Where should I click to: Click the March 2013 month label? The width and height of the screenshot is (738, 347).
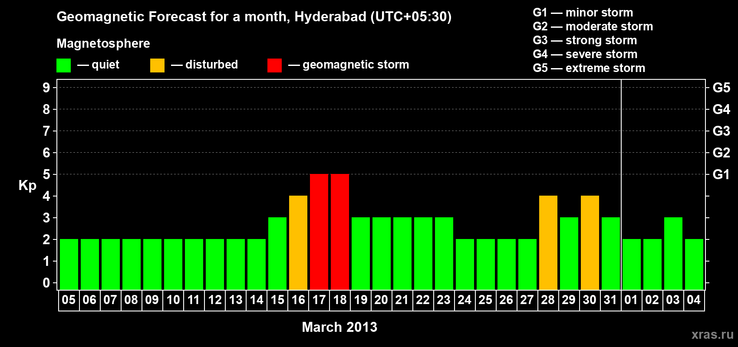pos(339,327)
